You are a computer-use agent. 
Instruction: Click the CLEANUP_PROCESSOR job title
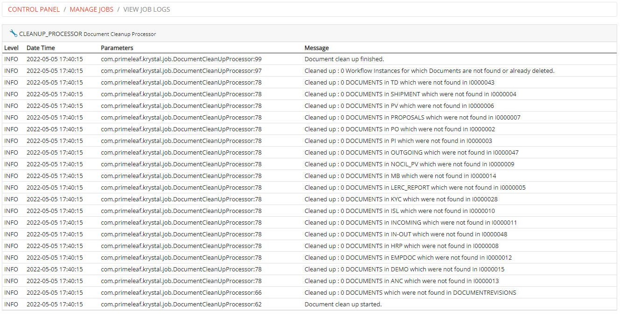(x=49, y=34)
